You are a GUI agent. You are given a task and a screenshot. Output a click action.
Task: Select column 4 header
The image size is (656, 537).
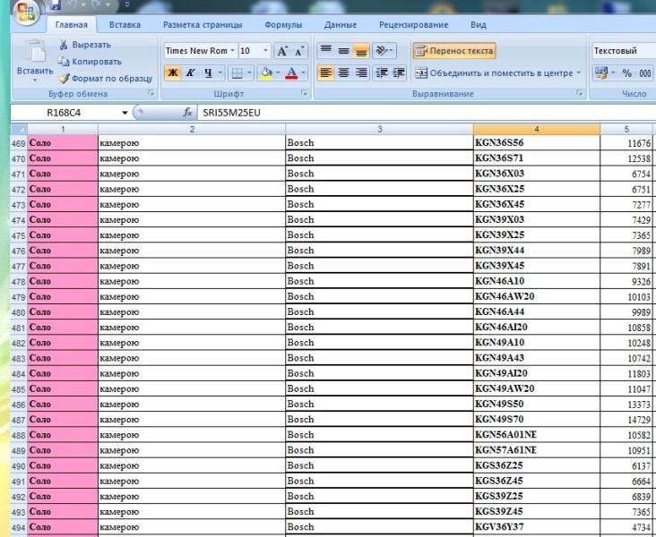[x=536, y=129]
